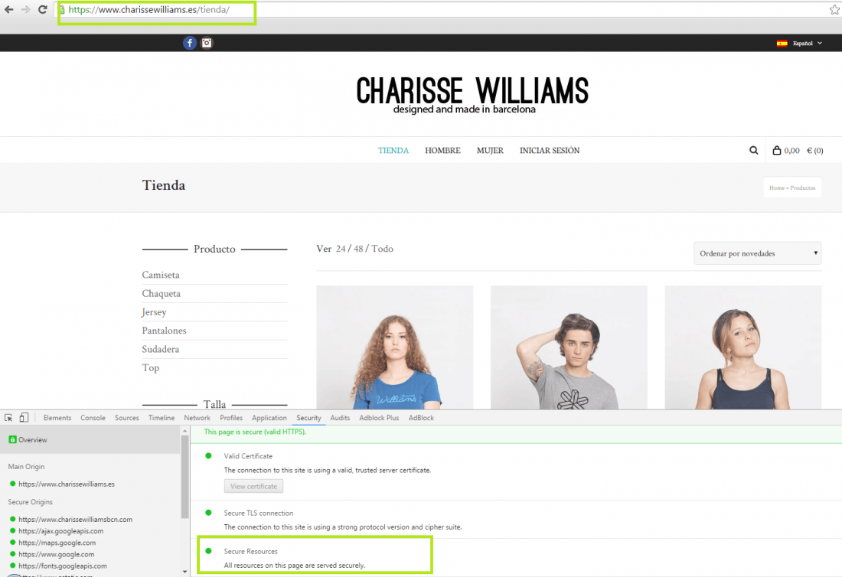Open the Español language dropdown
The image size is (842, 577).
point(807,44)
